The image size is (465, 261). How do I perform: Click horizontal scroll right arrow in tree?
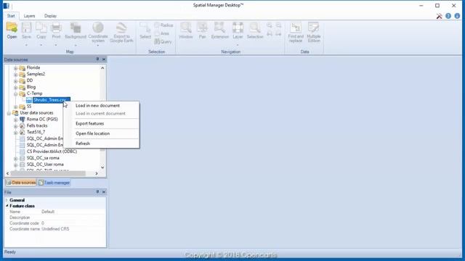(x=97, y=173)
